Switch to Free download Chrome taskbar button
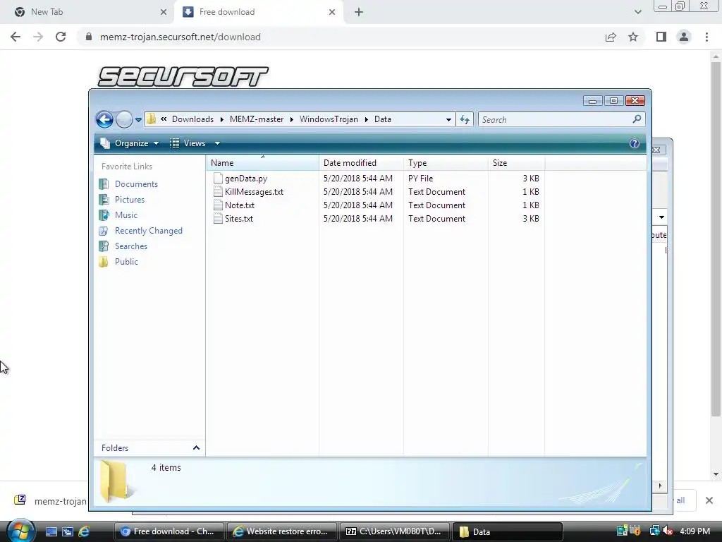The height and width of the screenshot is (542, 722). (x=169, y=531)
